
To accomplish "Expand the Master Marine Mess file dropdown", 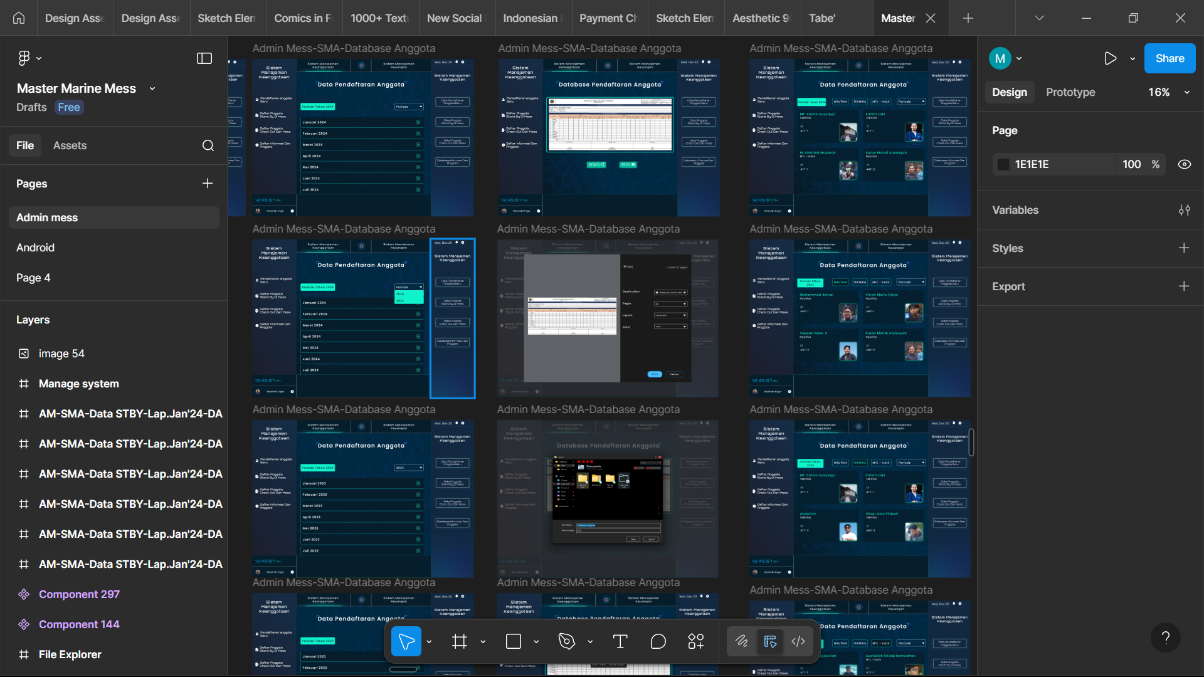I will (152, 89).
